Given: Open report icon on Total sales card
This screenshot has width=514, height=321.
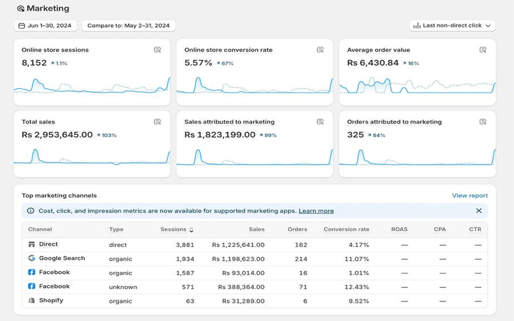Looking at the screenshot, I should tap(157, 122).
